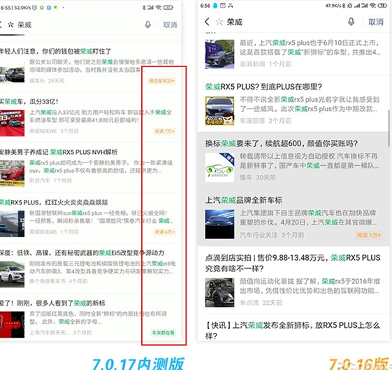392x370 pixels.
Task: Tap red-black logo thumbnail of 新标 article
Action: [x=13, y=325]
